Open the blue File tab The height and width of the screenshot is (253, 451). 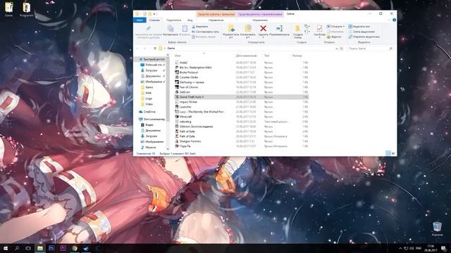(x=140, y=20)
